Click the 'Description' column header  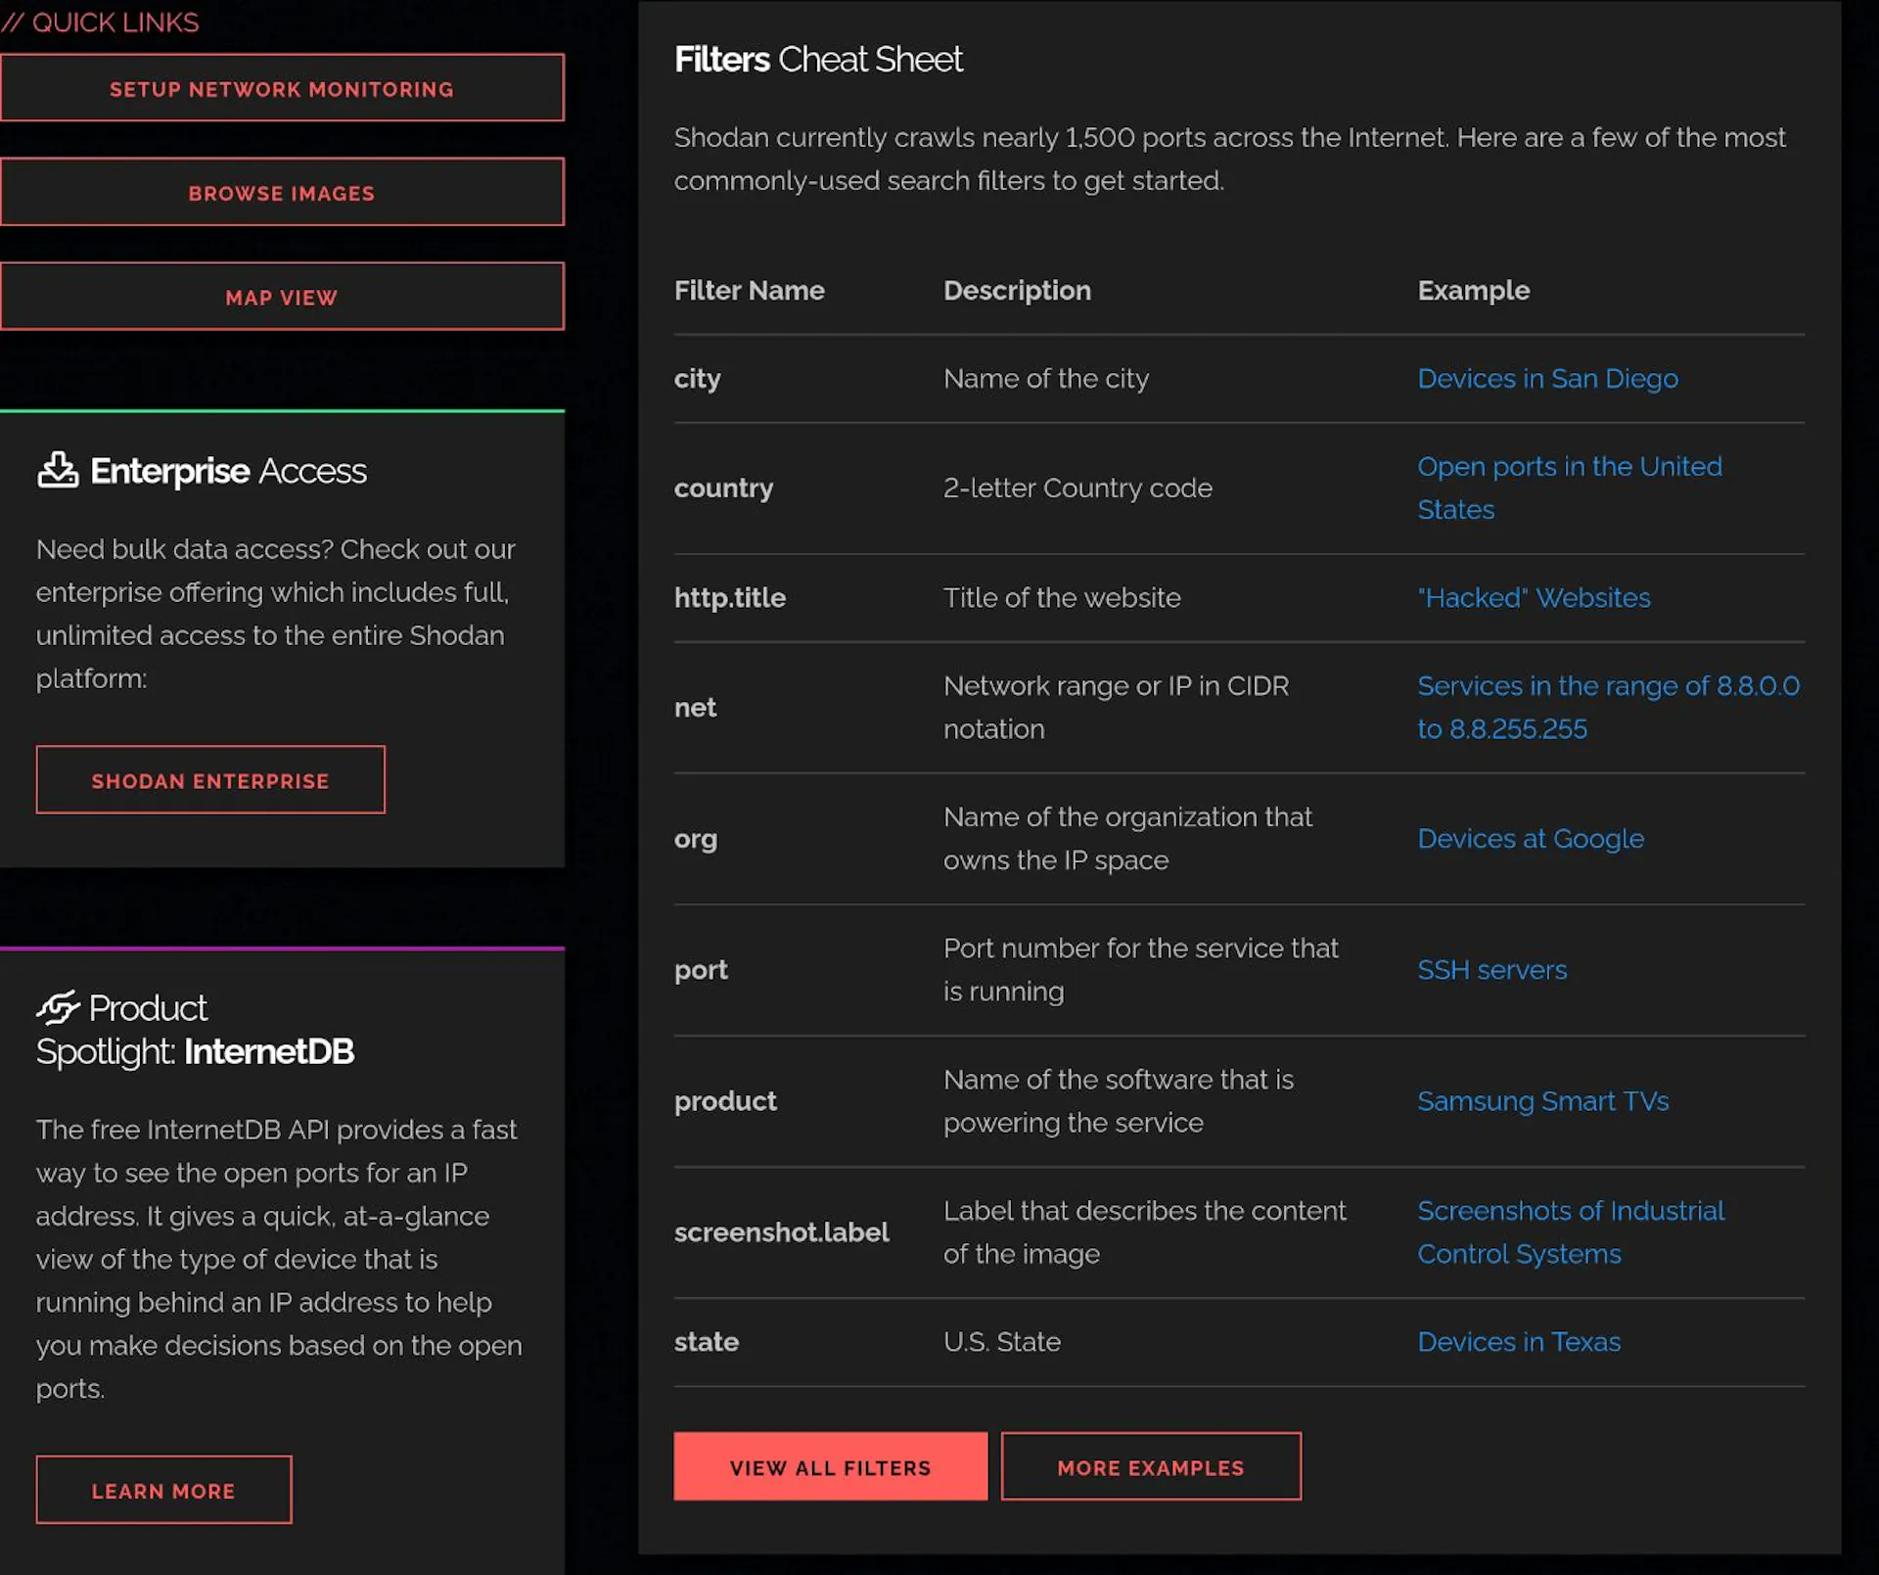click(1017, 291)
